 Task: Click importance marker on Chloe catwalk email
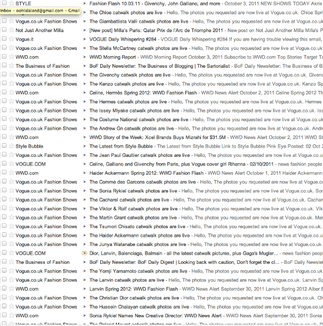click(x=84, y=12)
